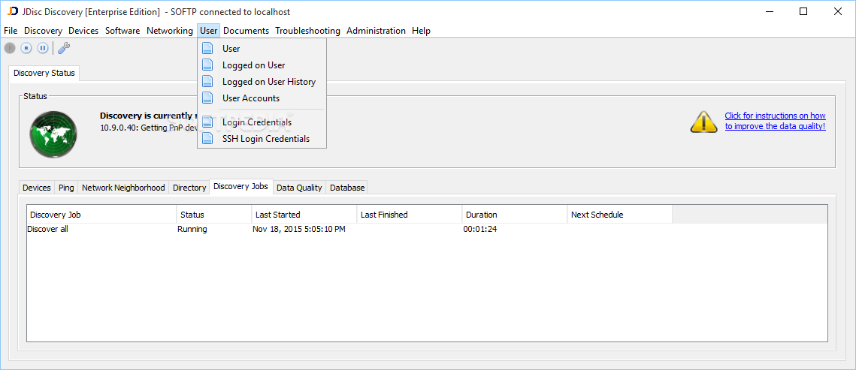Click document icon beside User menu entry
The height and width of the screenshot is (370, 856).
pyautogui.click(x=207, y=49)
